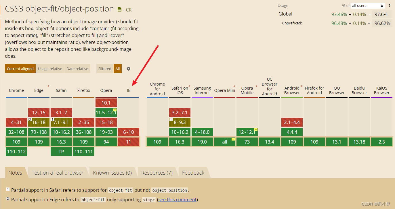
Task: Open the Resources (7) tab
Action: [x=157, y=173]
